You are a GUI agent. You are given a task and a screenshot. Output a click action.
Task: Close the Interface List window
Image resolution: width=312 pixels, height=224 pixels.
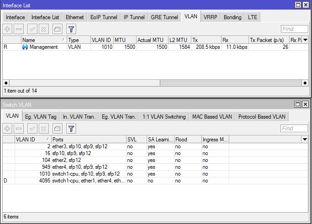point(306,5)
